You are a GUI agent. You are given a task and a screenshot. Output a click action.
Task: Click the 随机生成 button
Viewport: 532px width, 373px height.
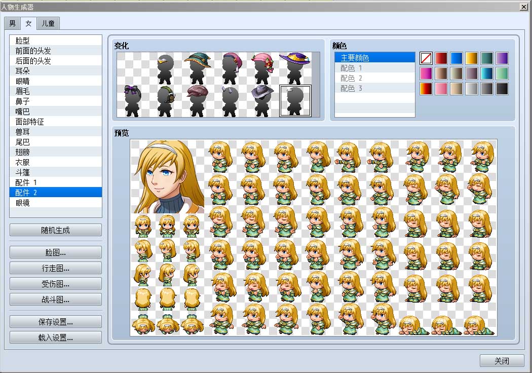56,230
